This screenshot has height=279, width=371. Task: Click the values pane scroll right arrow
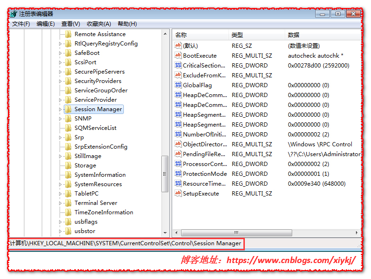[357, 233]
